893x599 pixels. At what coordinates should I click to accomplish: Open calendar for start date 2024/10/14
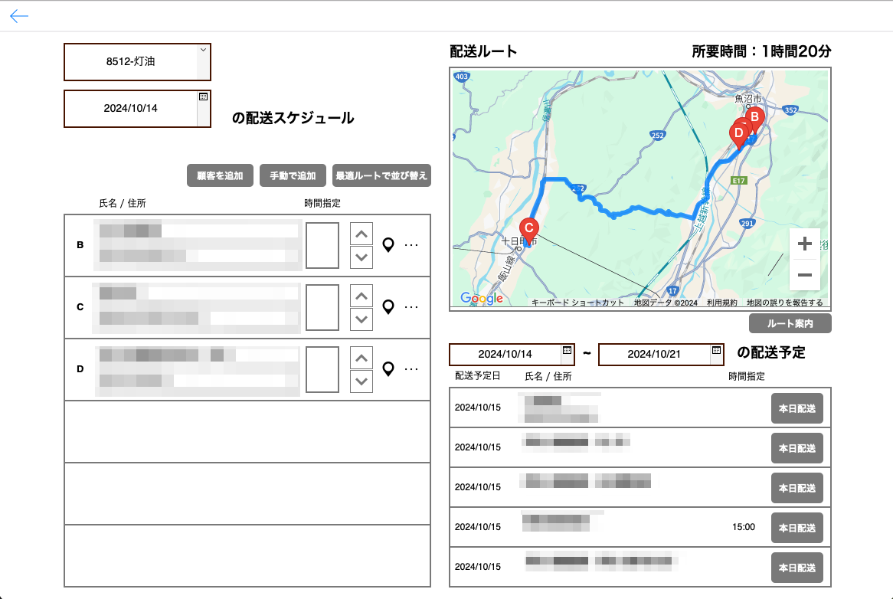(568, 350)
